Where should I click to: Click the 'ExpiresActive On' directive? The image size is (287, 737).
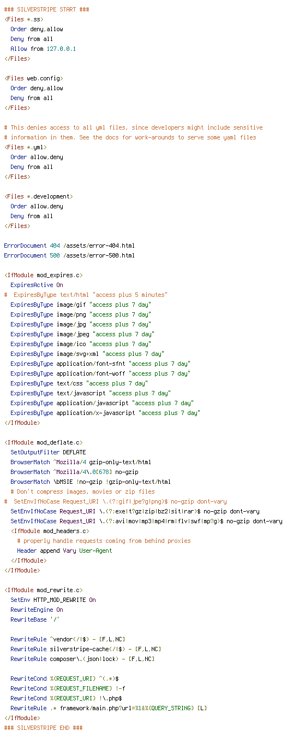click(x=37, y=285)
